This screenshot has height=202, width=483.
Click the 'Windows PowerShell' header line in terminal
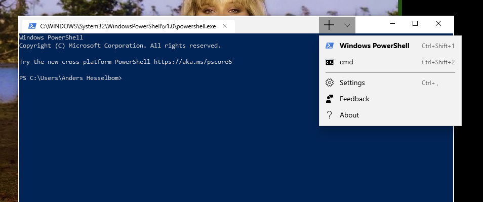[x=51, y=37]
